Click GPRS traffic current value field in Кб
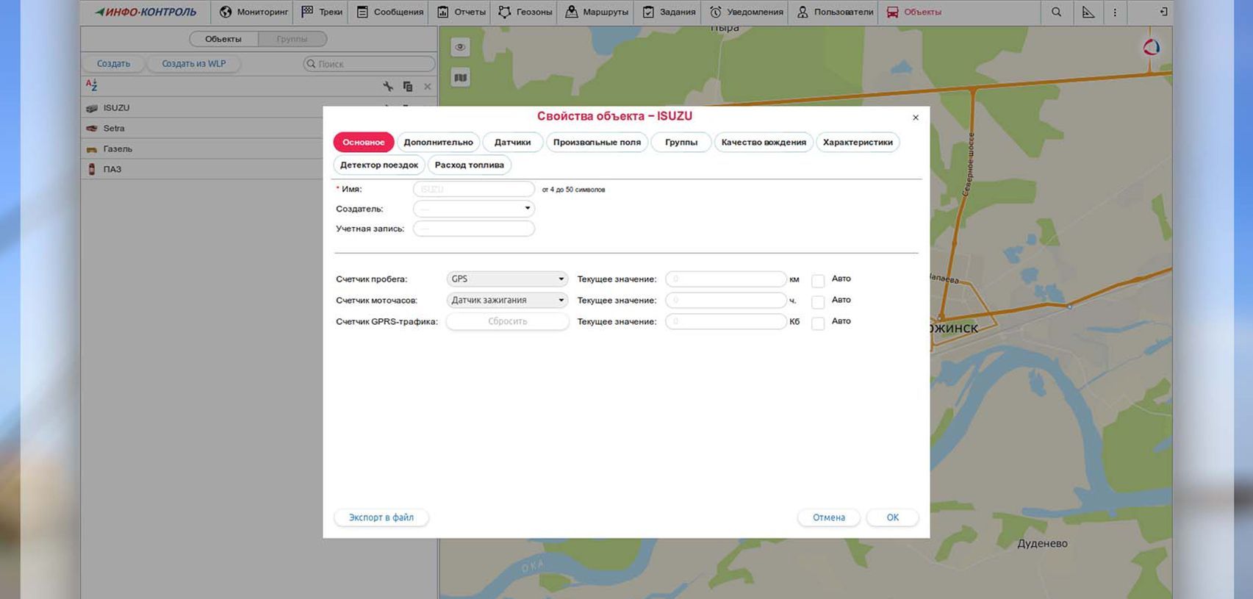 pyautogui.click(x=726, y=321)
